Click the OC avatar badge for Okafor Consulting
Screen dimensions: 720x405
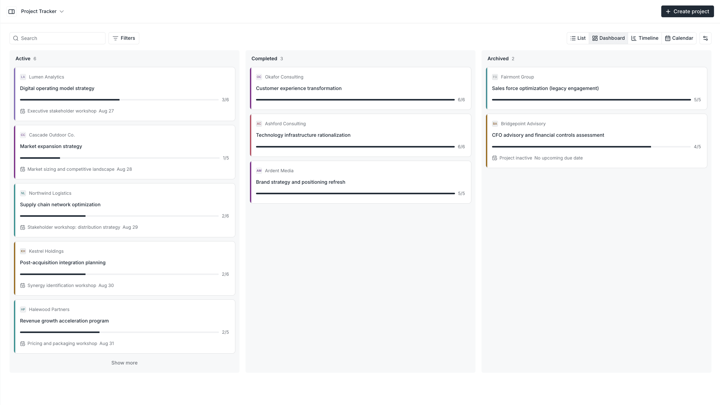click(259, 77)
